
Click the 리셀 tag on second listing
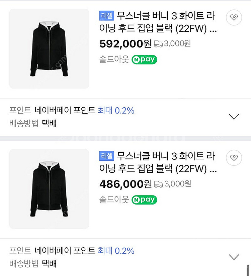(x=107, y=156)
